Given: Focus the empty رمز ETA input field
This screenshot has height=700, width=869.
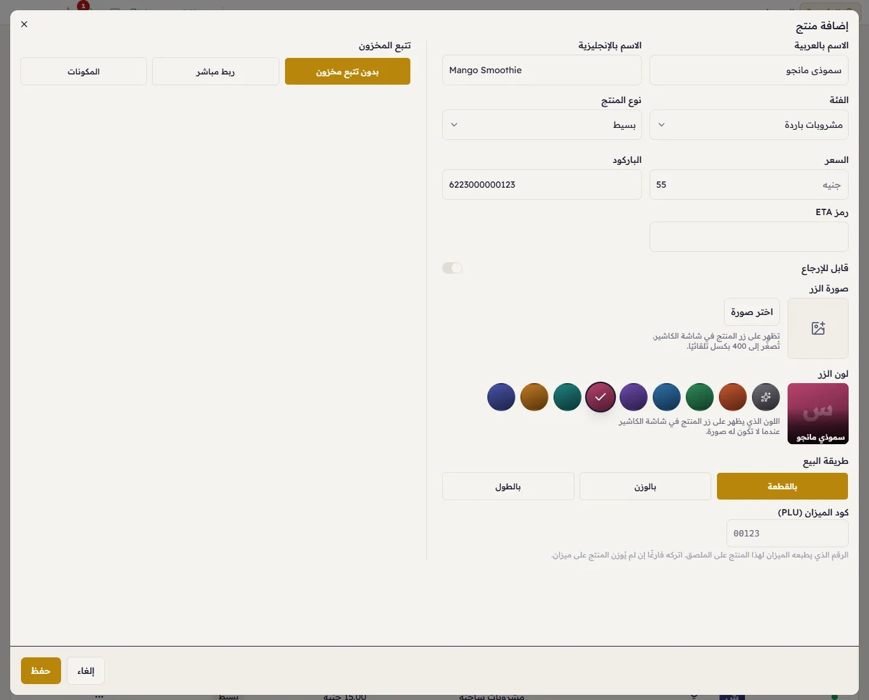Looking at the screenshot, I should (x=749, y=237).
